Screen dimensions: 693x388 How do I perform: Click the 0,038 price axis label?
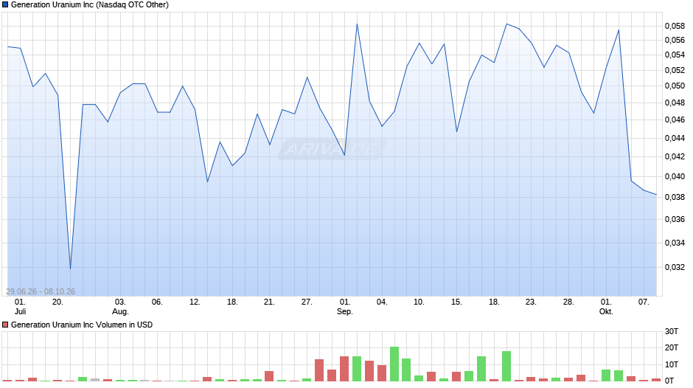coord(675,197)
